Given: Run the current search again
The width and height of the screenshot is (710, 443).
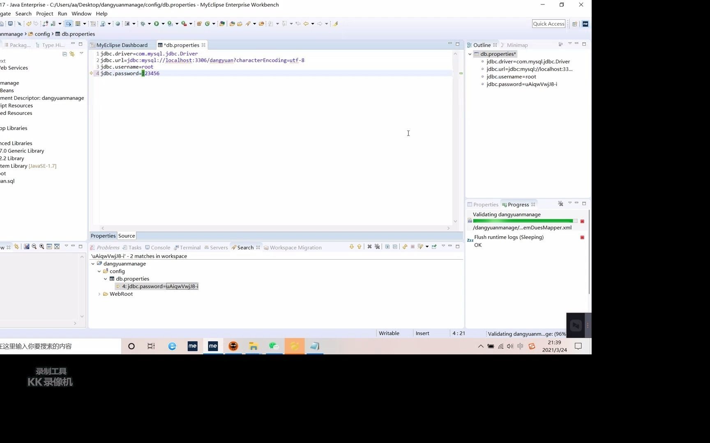Looking at the screenshot, I should point(405,247).
